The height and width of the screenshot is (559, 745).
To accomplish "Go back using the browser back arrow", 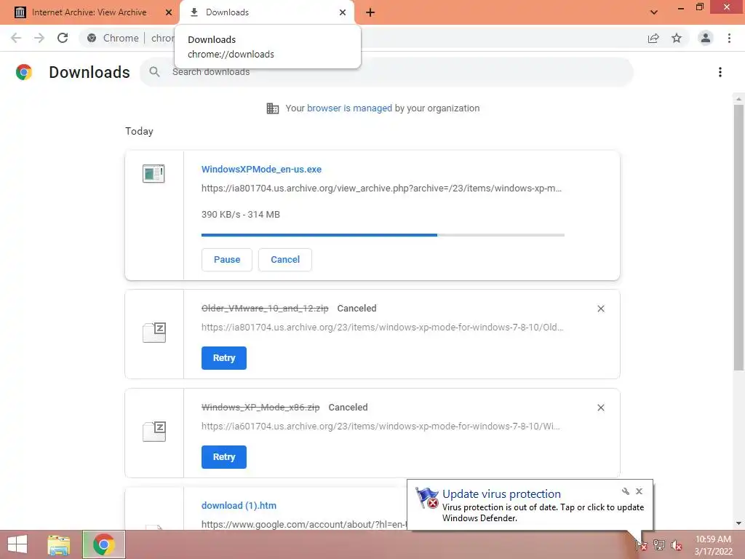I will [16, 38].
